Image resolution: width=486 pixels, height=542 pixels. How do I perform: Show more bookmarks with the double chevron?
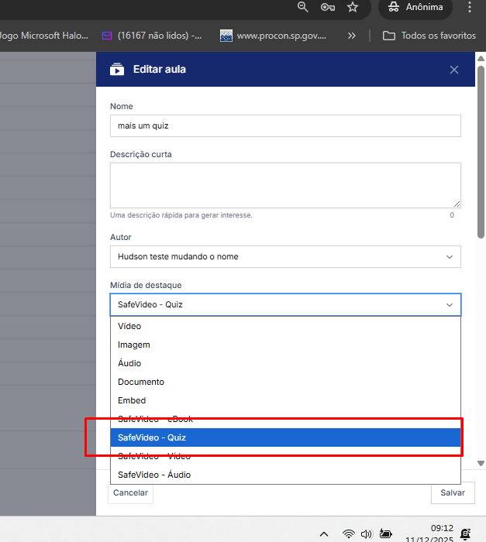tap(352, 36)
